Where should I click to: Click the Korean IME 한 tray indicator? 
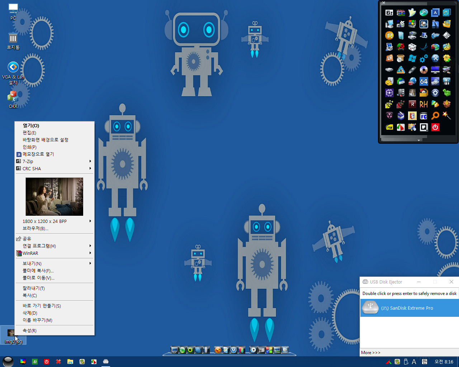[x=425, y=362]
